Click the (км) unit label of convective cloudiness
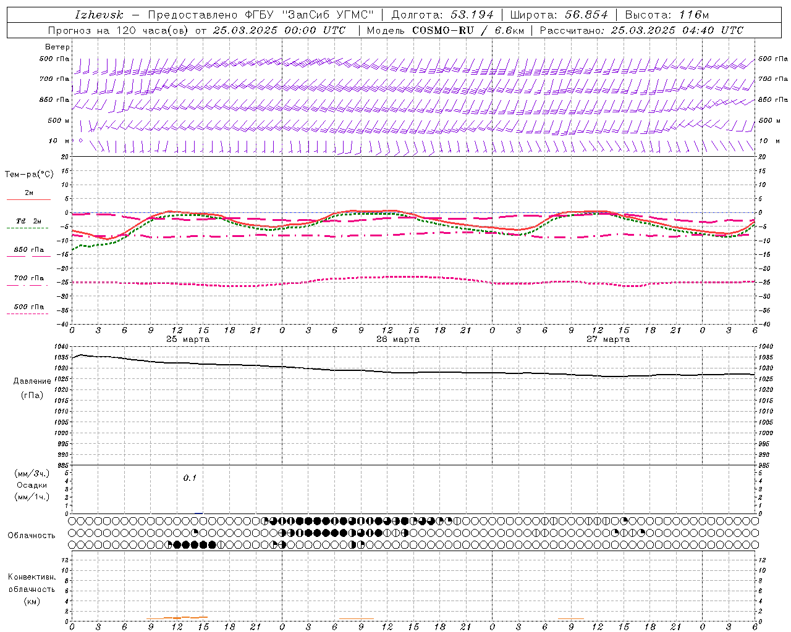 pos(32,601)
